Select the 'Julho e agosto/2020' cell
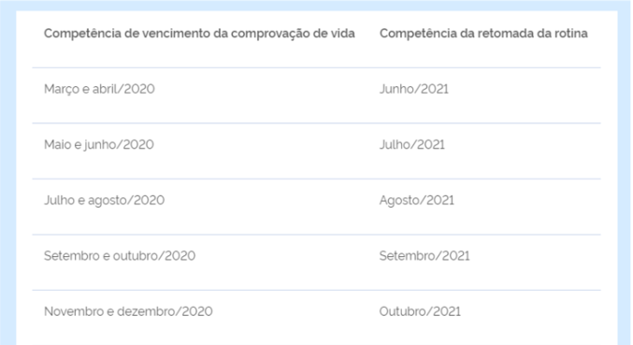This screenshot has height=345, width=633. click(104, 200)
